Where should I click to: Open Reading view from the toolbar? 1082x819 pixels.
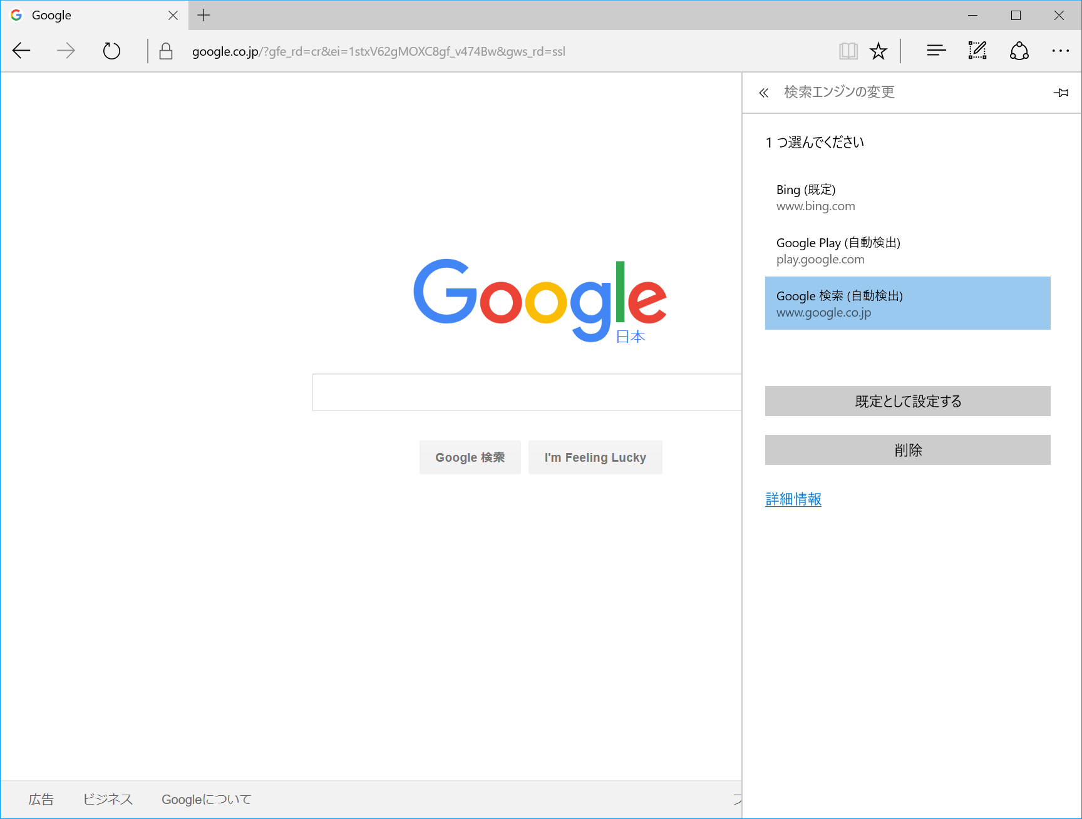pos(848,51)
